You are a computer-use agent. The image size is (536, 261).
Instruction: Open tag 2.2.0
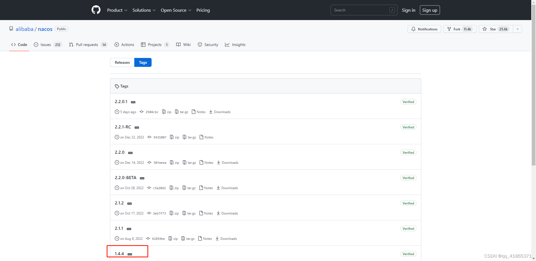[119, 152]
